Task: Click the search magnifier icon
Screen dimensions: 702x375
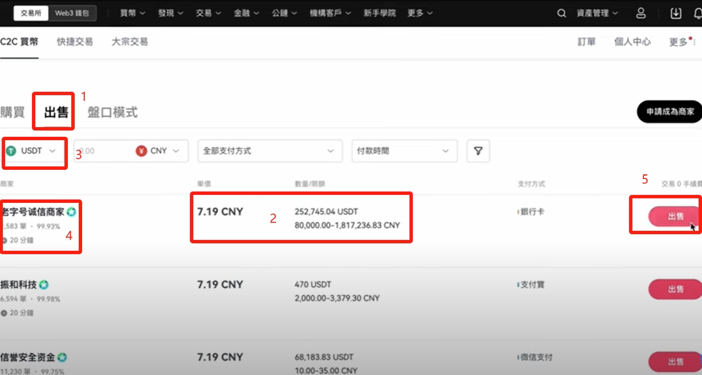Action: pyautogui.click(x=562, y=13)
